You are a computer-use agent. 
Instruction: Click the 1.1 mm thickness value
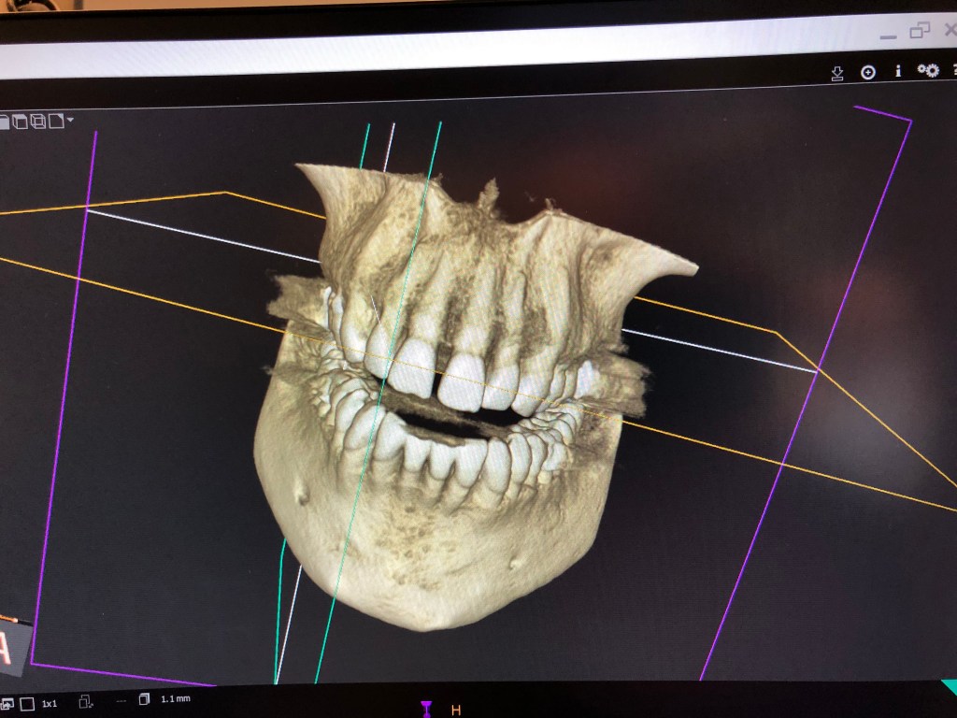[x=176, y=699]
